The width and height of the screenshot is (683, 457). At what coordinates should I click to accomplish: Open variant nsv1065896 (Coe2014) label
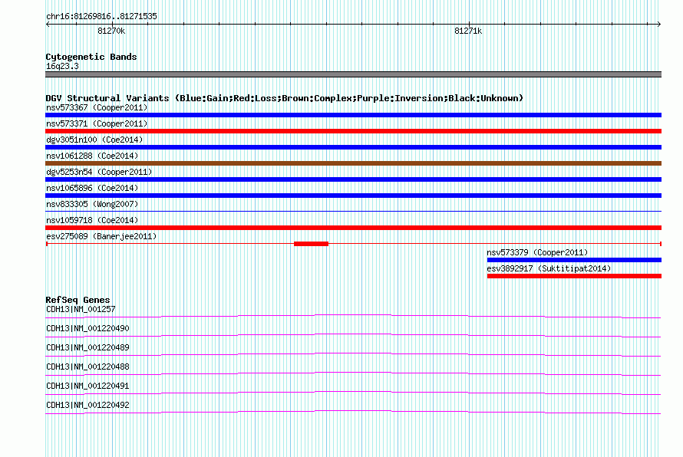pos(92,188)
